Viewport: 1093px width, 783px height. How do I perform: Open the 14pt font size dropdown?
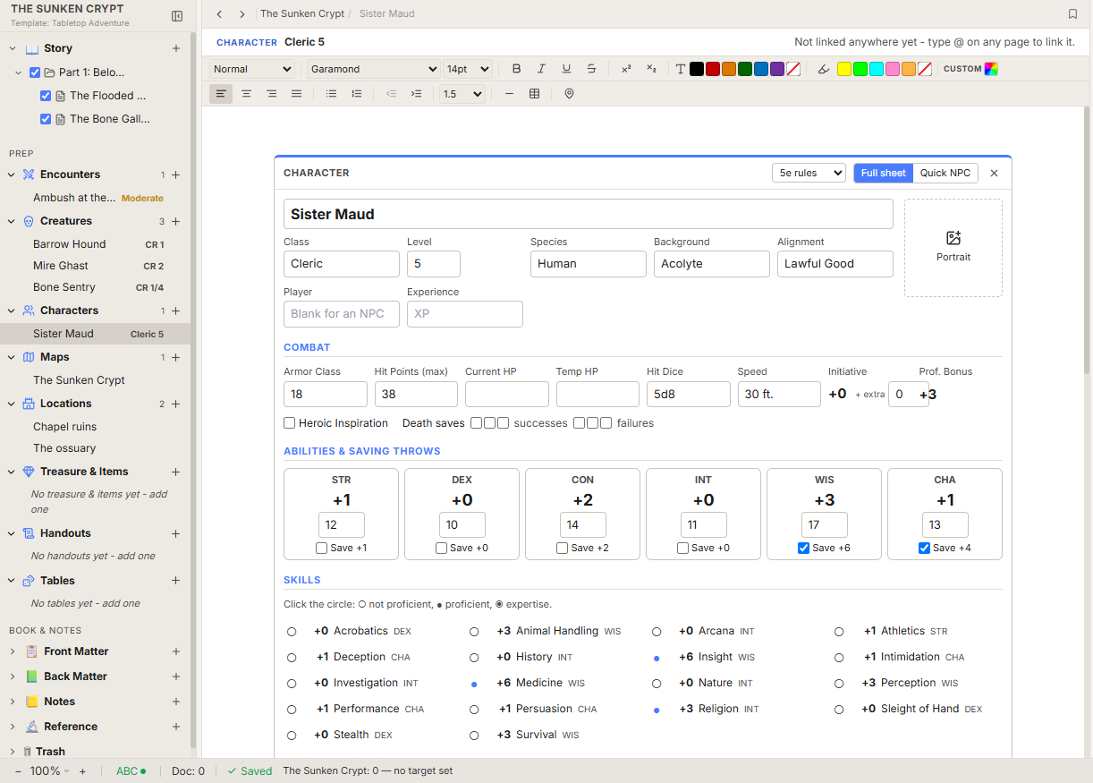(468, 69)
